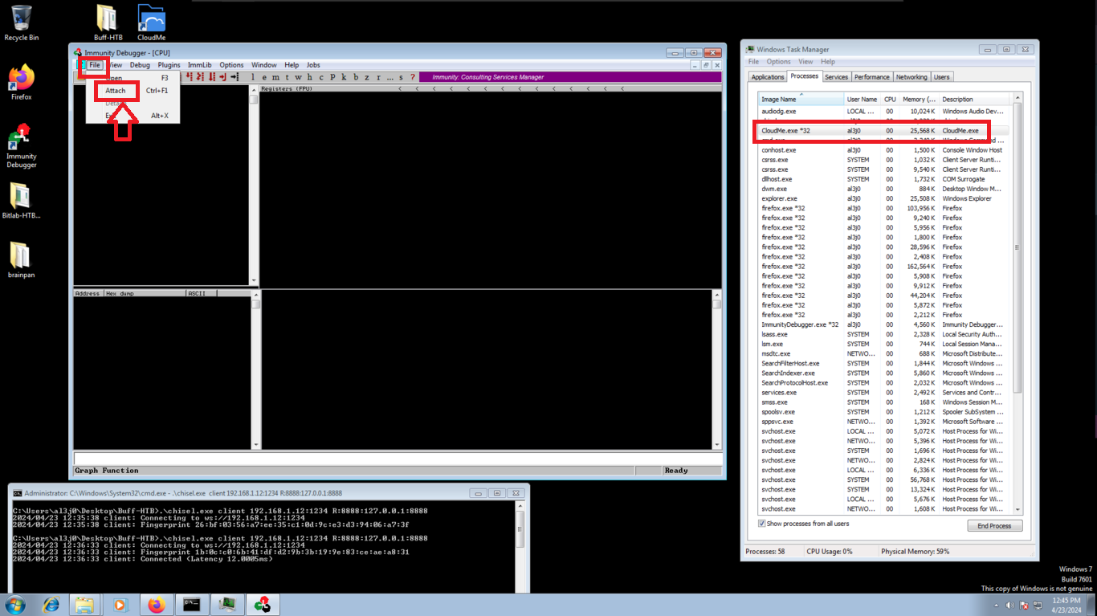This screenshot has height=616, width=1097.
Task: Open the Jobs menu
Action: point(313,65)
